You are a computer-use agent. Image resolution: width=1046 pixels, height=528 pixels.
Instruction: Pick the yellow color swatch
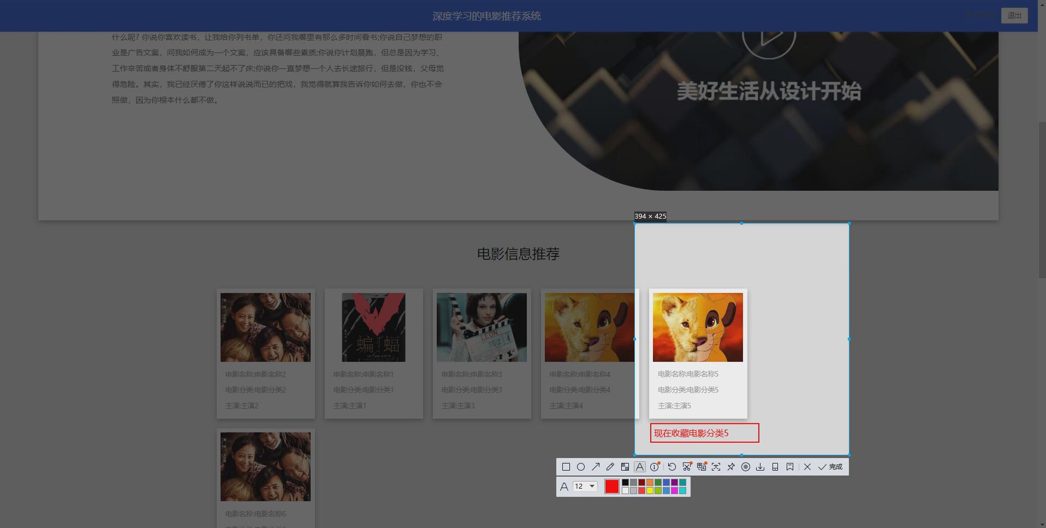tap(650, 490)
